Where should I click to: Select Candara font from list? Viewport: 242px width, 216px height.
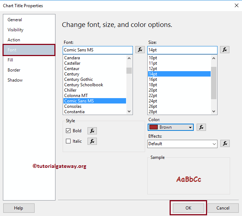pos(95,58)
